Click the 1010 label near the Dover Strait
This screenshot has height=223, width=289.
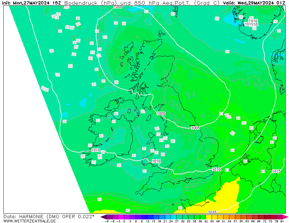coord(216,169)
